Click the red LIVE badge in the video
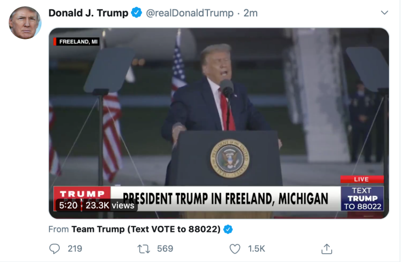 click(362, 179)
